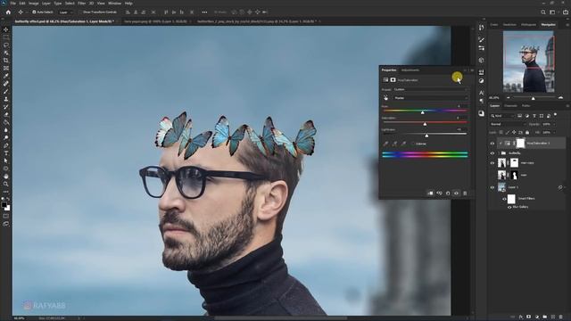
Task: Open the Character panel icon in the dock
Action: coord(482,93)
